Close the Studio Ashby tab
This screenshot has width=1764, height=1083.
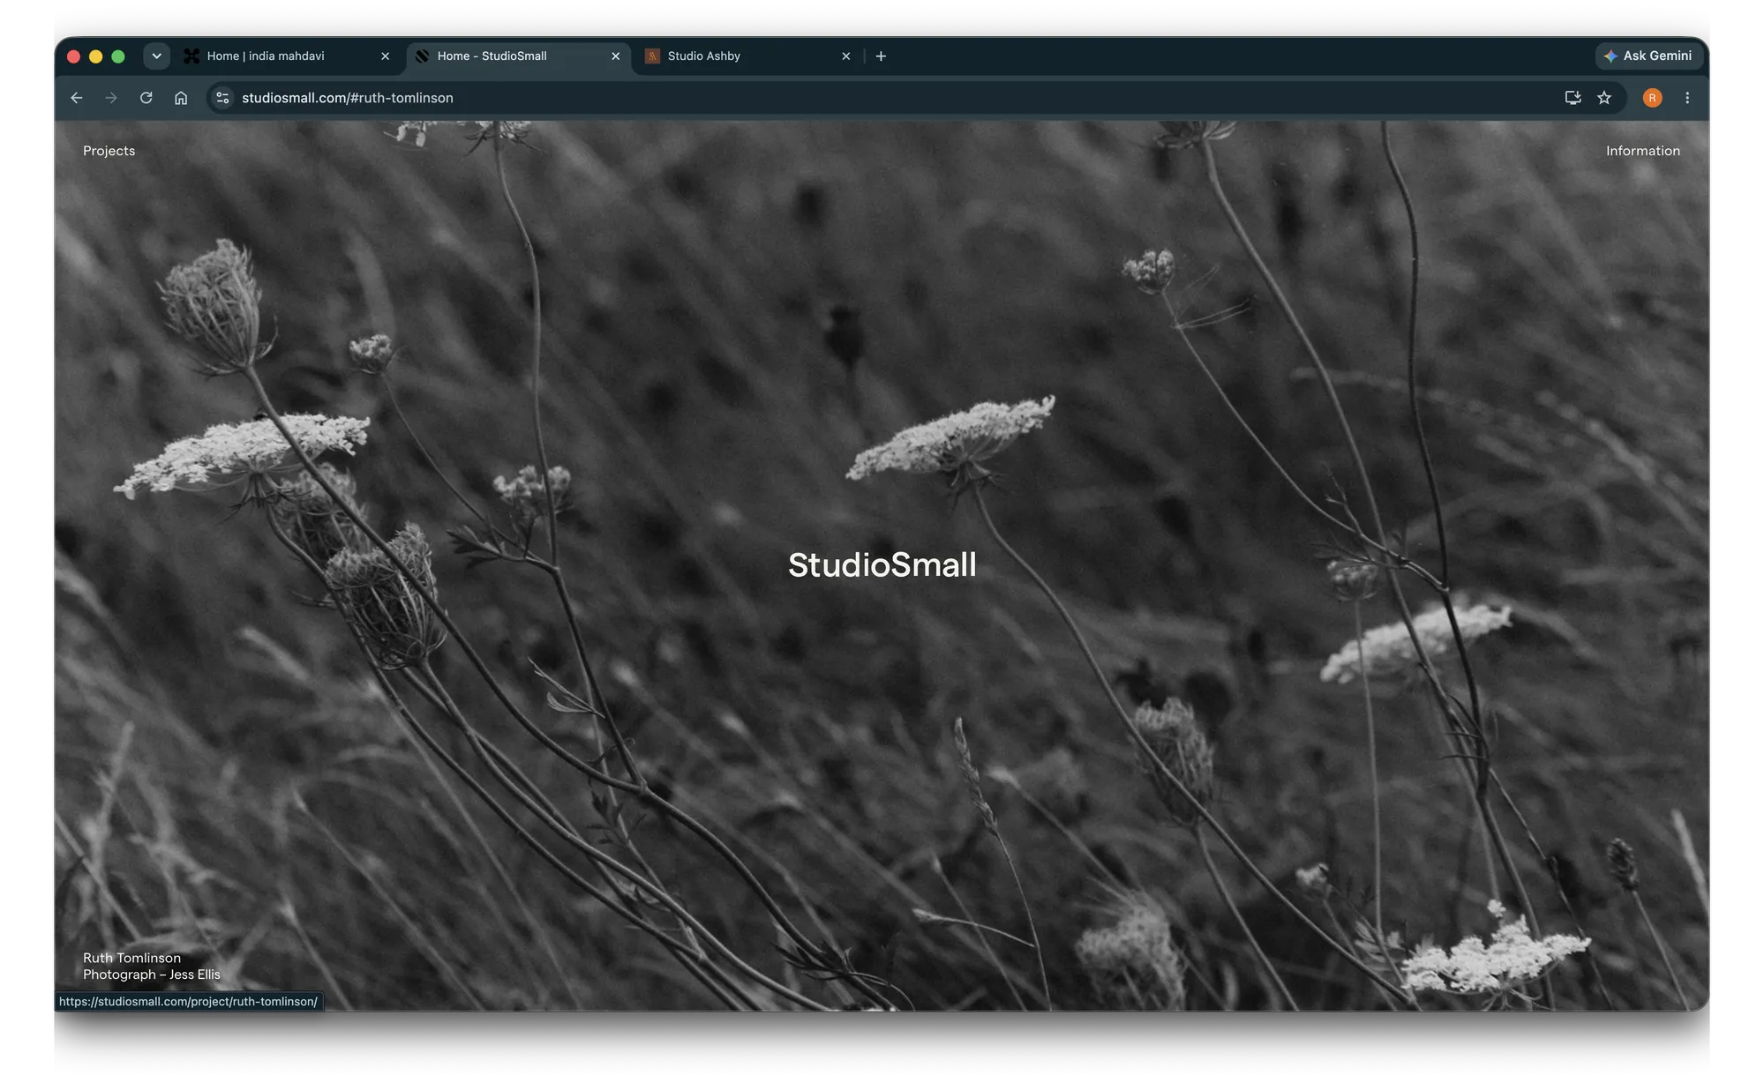846,56
